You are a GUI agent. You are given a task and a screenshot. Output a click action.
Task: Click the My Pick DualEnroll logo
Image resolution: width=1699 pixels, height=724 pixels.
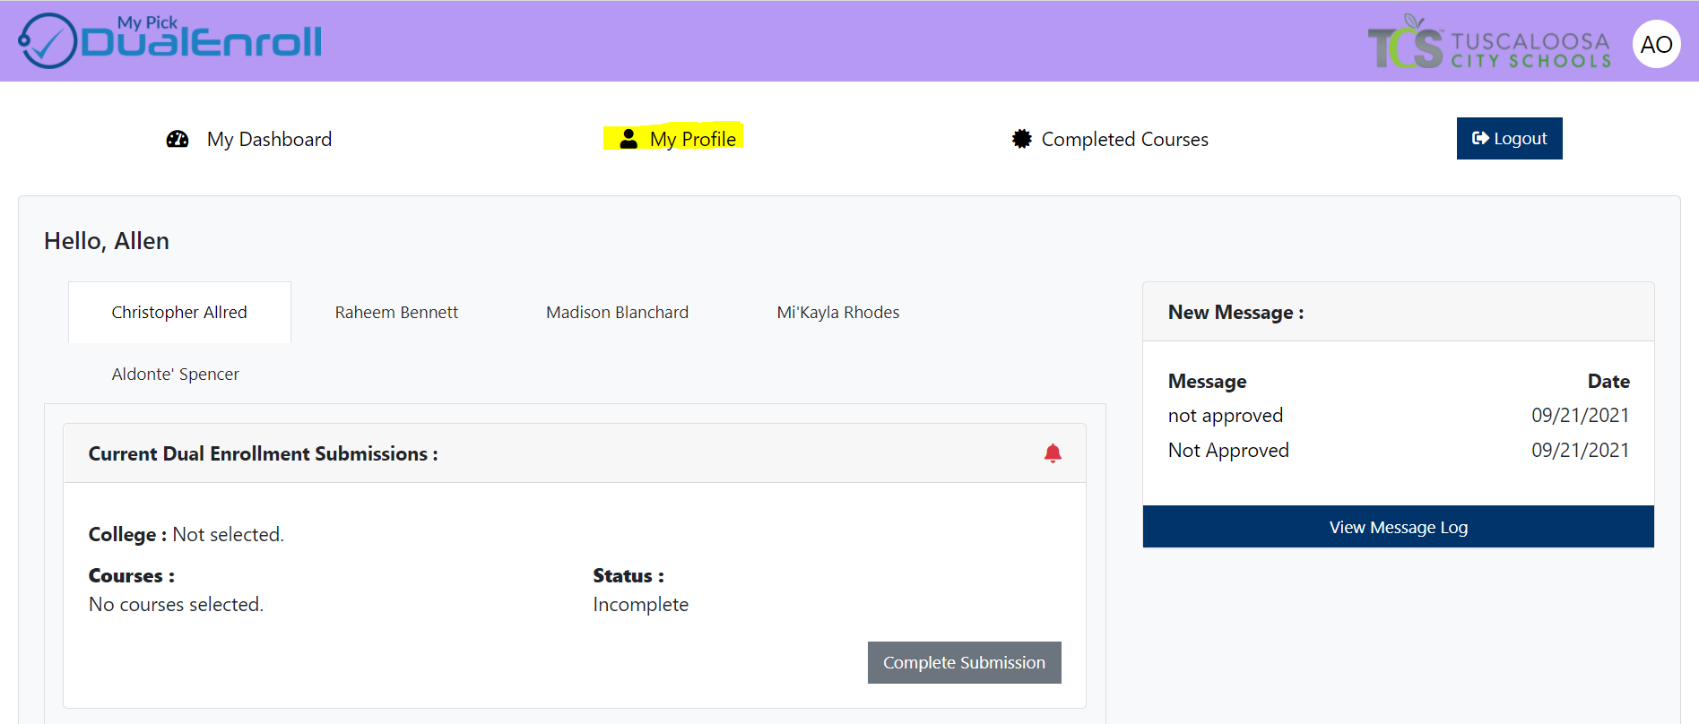pyautogui.click(x=170, y=41)
